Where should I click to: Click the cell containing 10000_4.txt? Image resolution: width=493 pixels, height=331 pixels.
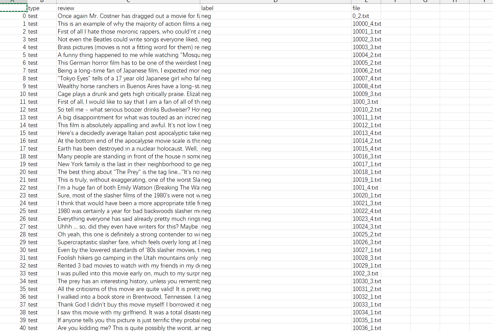tap(366, 24)
